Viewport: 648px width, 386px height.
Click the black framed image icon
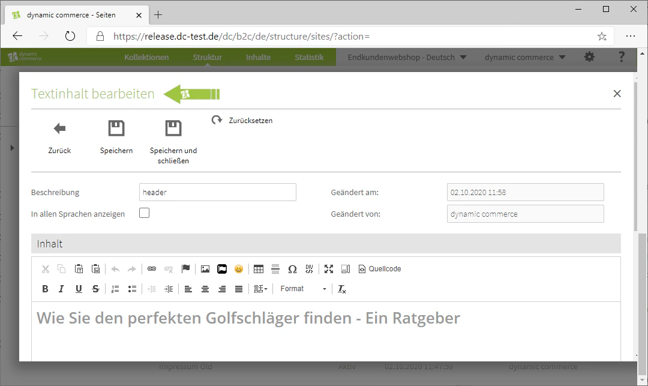(222, 269)
